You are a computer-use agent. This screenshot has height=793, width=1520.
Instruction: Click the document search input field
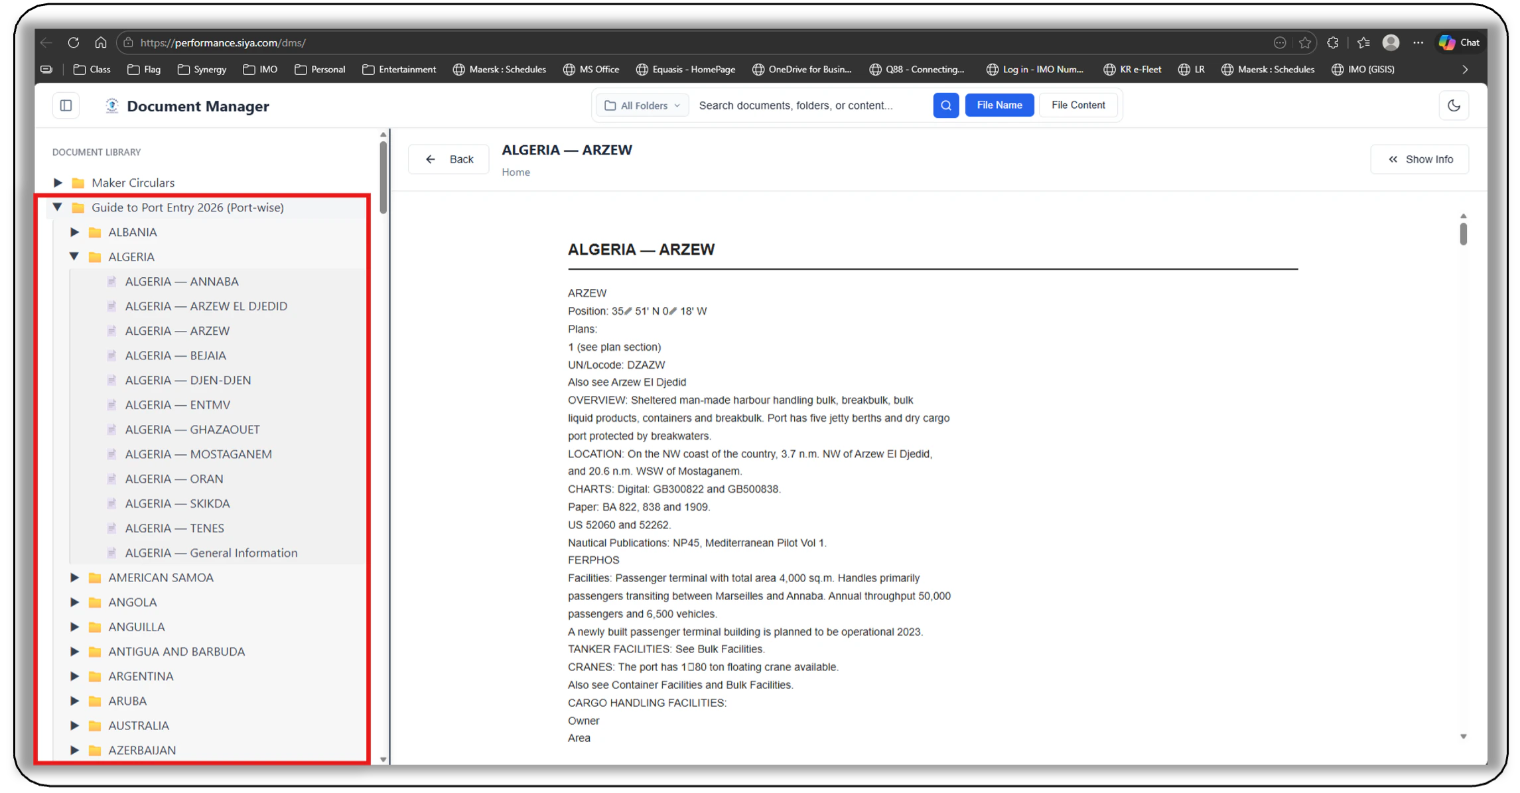pos(811,105)
